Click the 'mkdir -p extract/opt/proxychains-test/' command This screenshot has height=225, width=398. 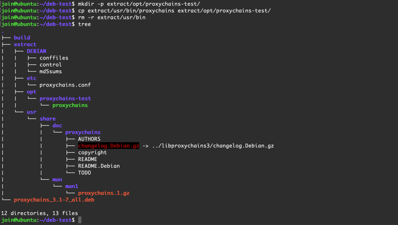coord(139,4)
